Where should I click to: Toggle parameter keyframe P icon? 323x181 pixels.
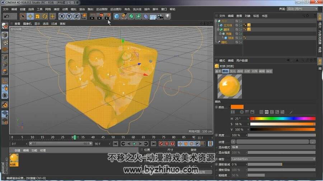coord(197,144)
